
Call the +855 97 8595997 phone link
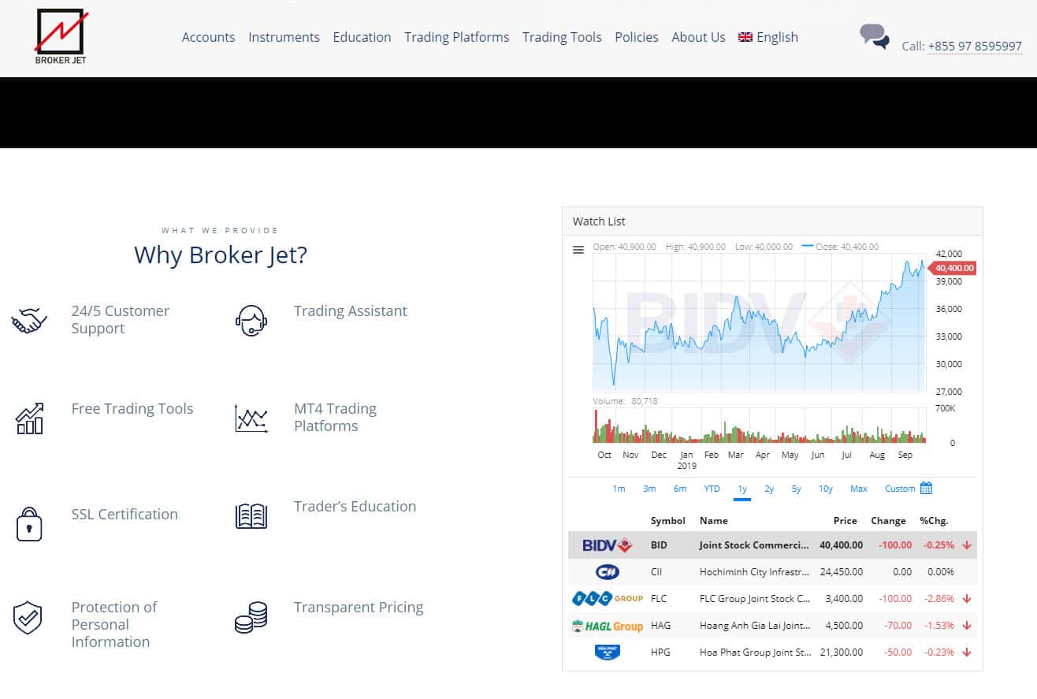click(975, 46)
